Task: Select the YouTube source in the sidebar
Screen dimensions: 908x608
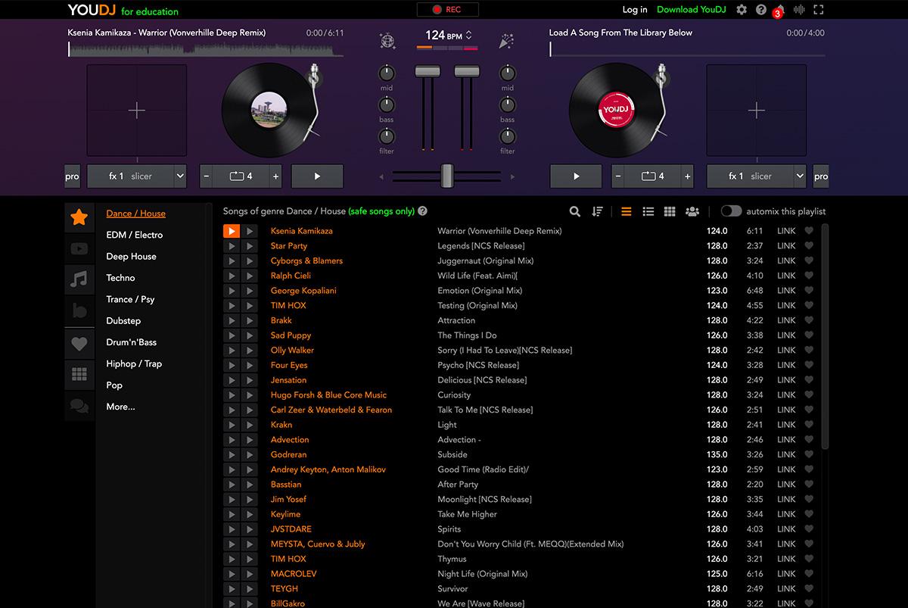Action: pyautogui.click(x=79, y=248)
